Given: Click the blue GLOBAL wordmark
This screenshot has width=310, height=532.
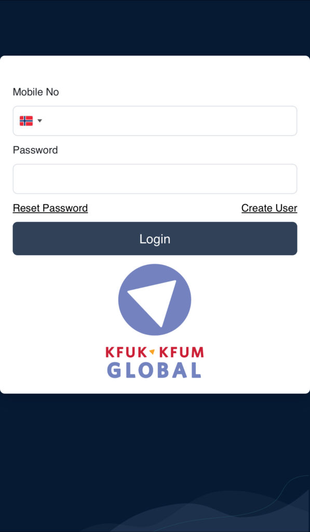Looking at the screenshot, I should pos(154,370).
